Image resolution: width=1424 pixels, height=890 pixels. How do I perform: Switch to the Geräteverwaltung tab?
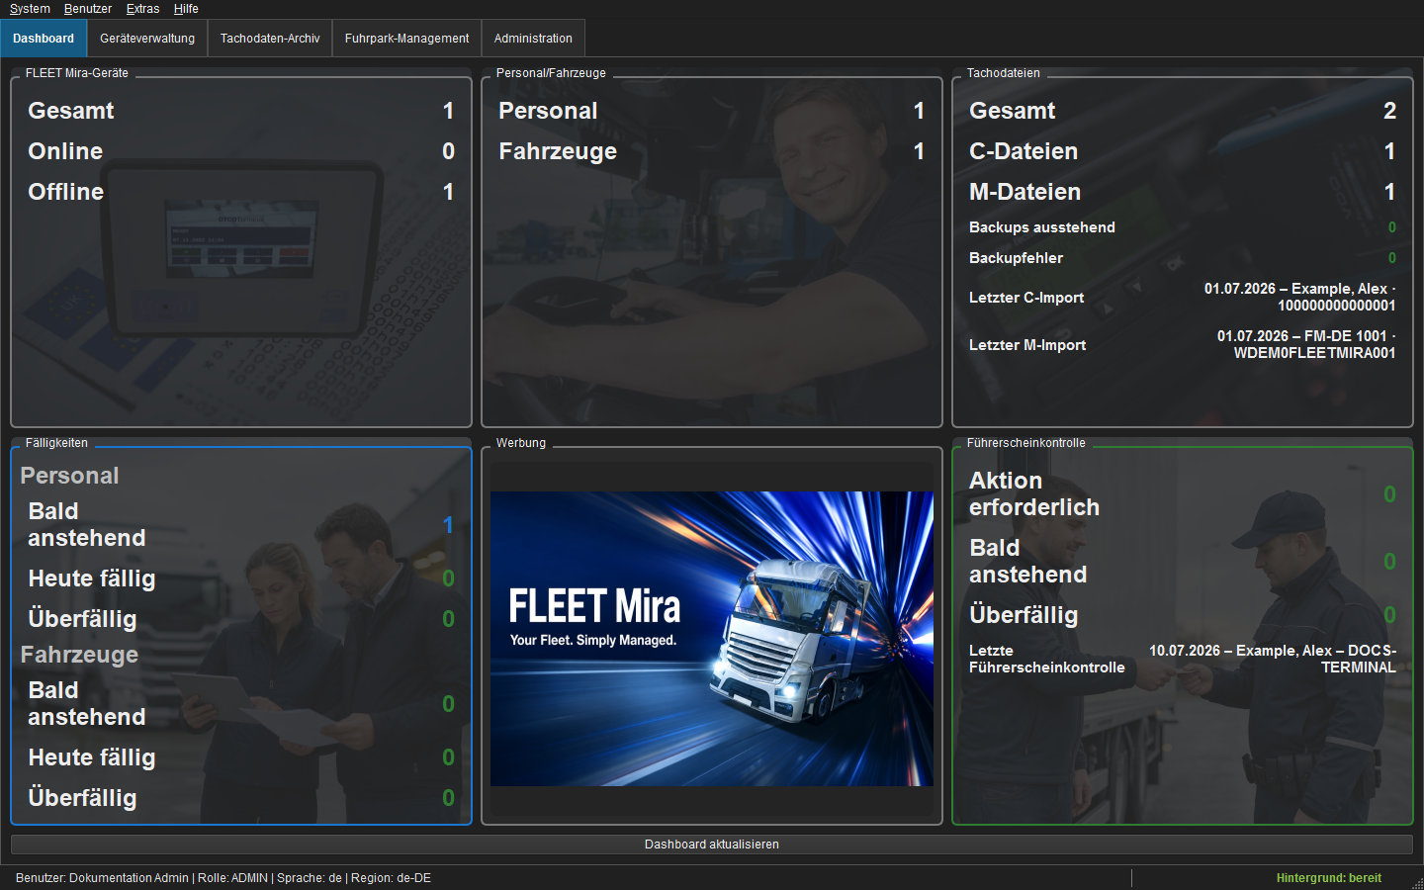(147, 39)
